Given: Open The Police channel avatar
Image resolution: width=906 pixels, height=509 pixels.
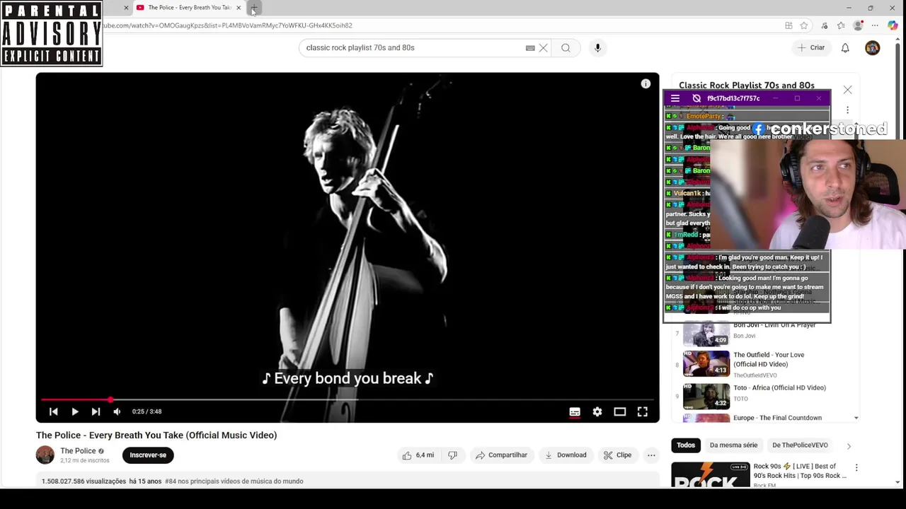Looking at the screenshot, I should [x=45, y=455].
